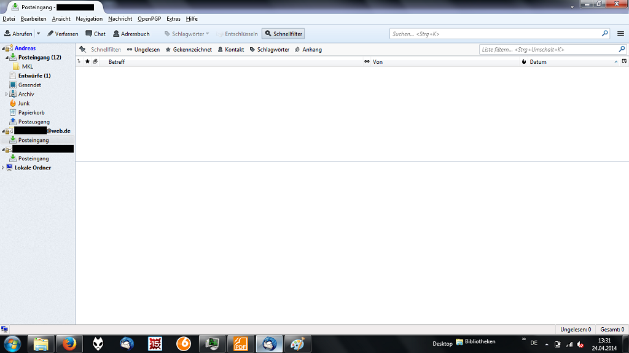Open the Entwürfe (1) folder

[34, 76]
